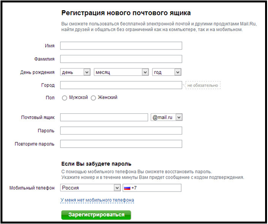Click the Пароль input field
268x224 pixels.
point(121,131)
